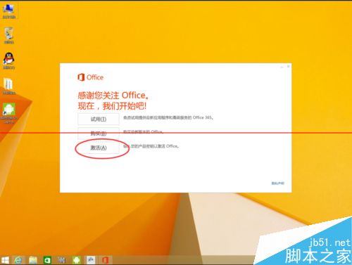Open the privacy statement link in the Office dialog
352x265 pixels.
[278, 183]
